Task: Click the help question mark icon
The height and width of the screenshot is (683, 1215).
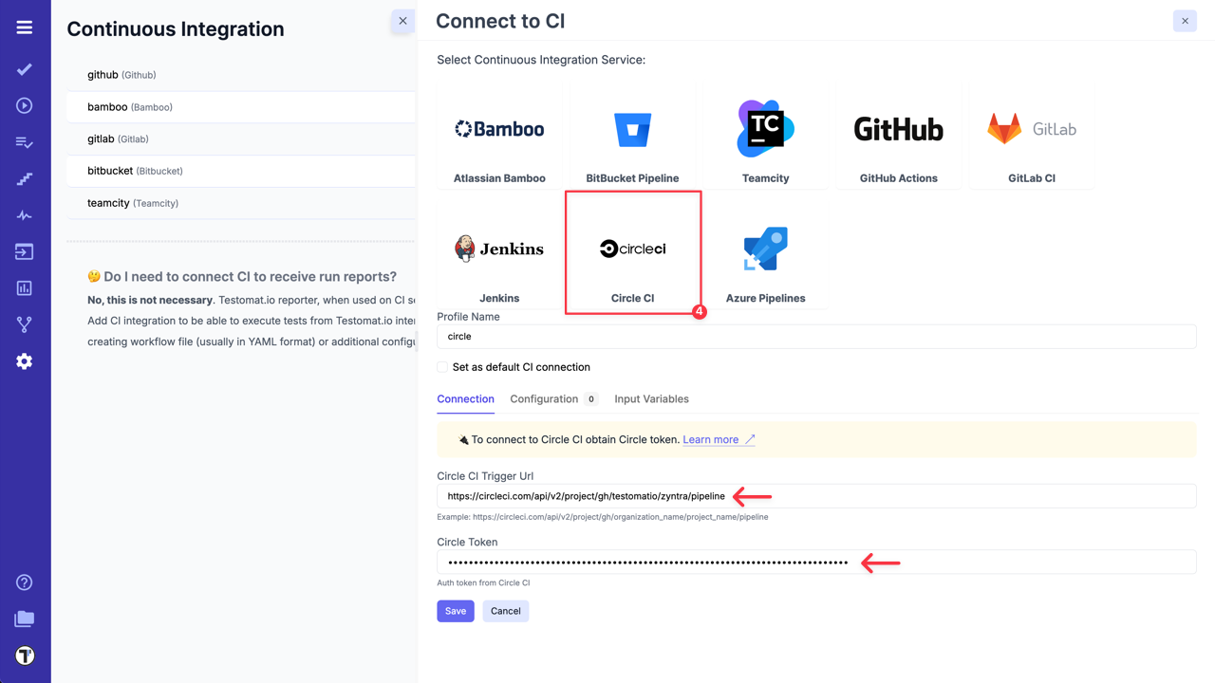Action: [x=25, y=582]
